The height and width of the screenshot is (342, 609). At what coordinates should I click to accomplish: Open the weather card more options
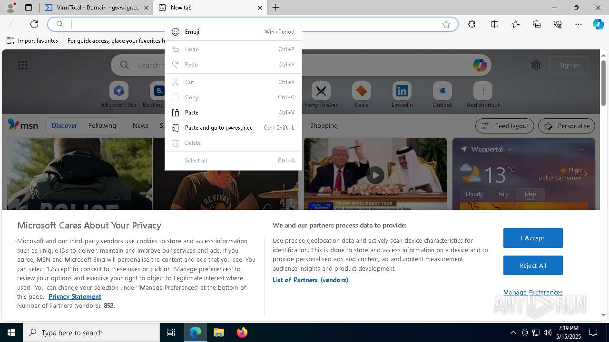pyautogui.click(x=580, y=149)
